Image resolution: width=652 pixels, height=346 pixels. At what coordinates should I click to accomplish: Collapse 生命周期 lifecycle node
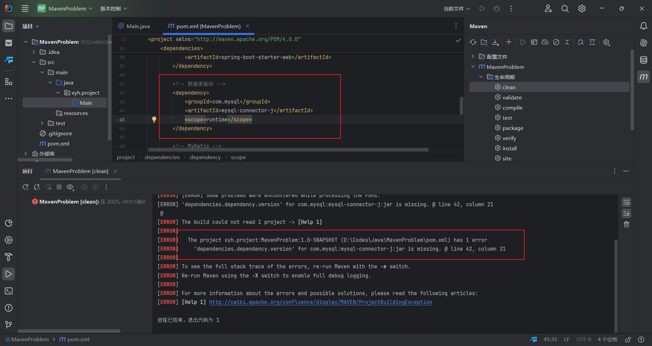pos(481,77)
